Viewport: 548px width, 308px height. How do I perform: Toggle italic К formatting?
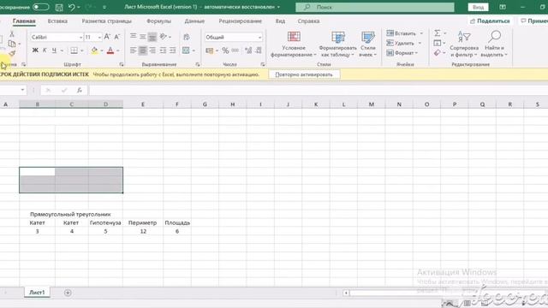[45, 50]
